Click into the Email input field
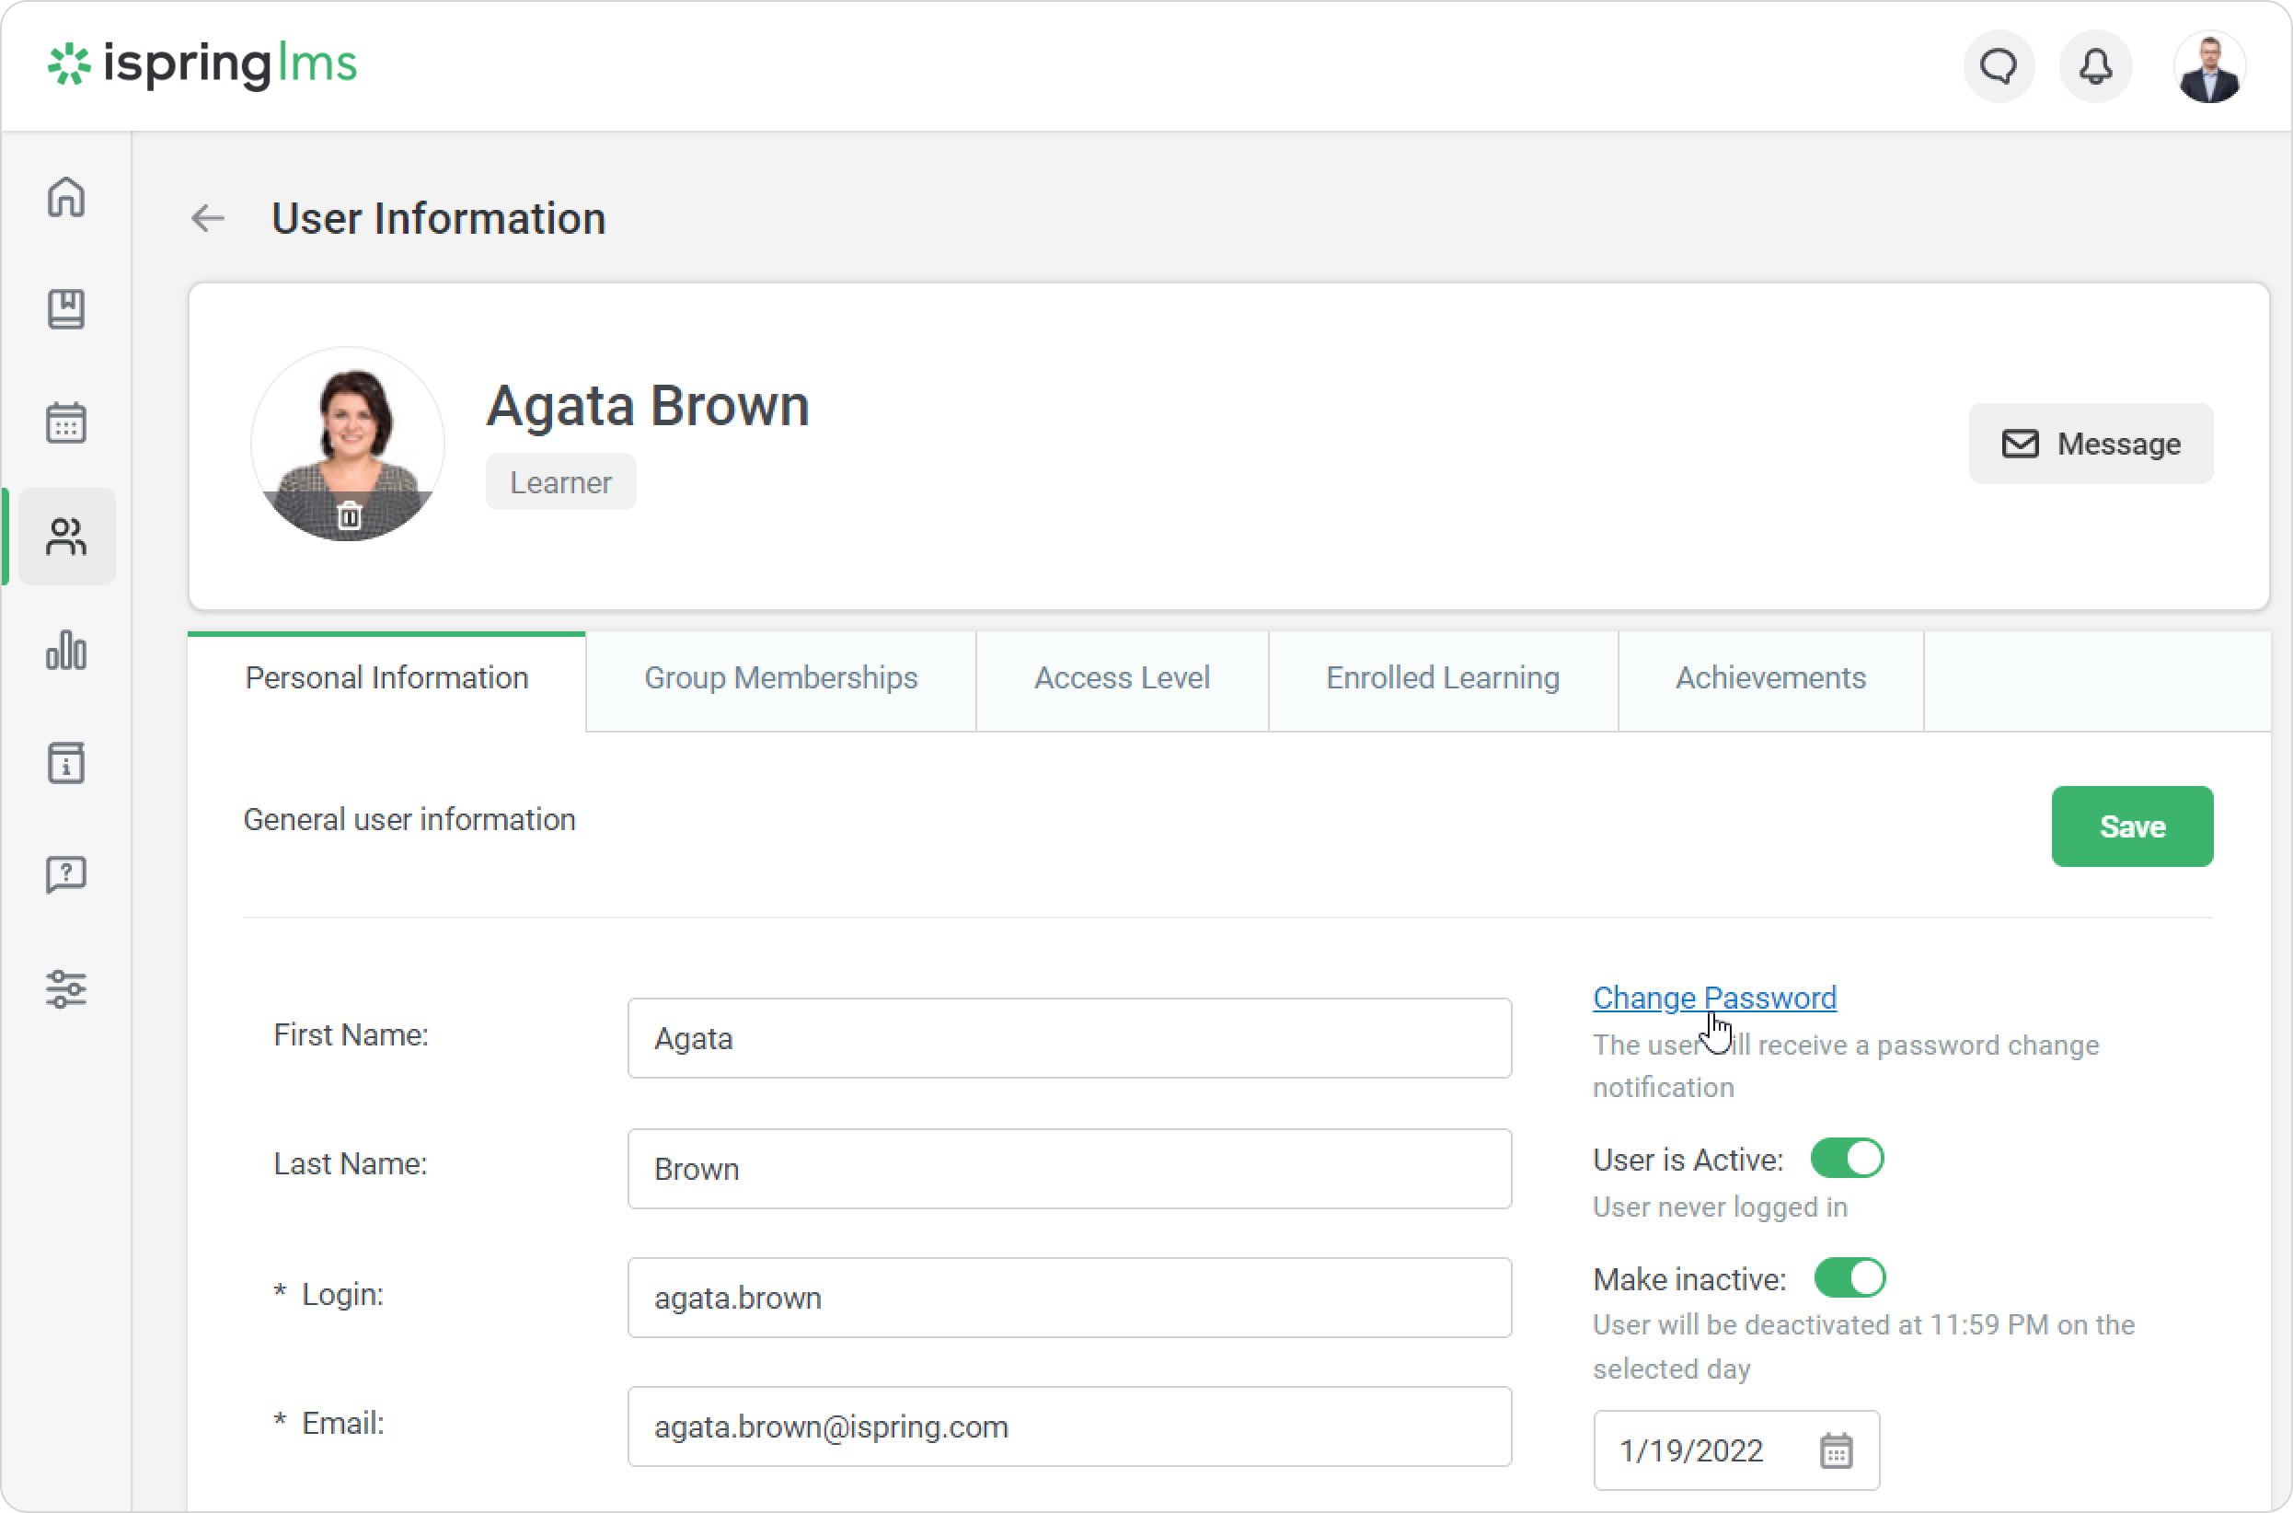 (1069, 1426)
